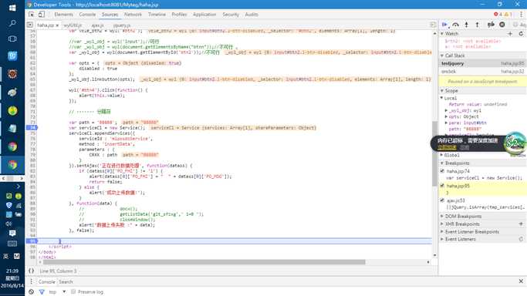Screen dimensions: 527x296
Task: Open Windows search from taskbar
Action: click(12, 23)
